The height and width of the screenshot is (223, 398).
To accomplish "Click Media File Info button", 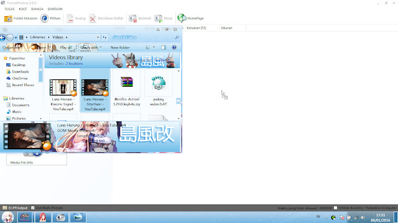I will (37, 160).
